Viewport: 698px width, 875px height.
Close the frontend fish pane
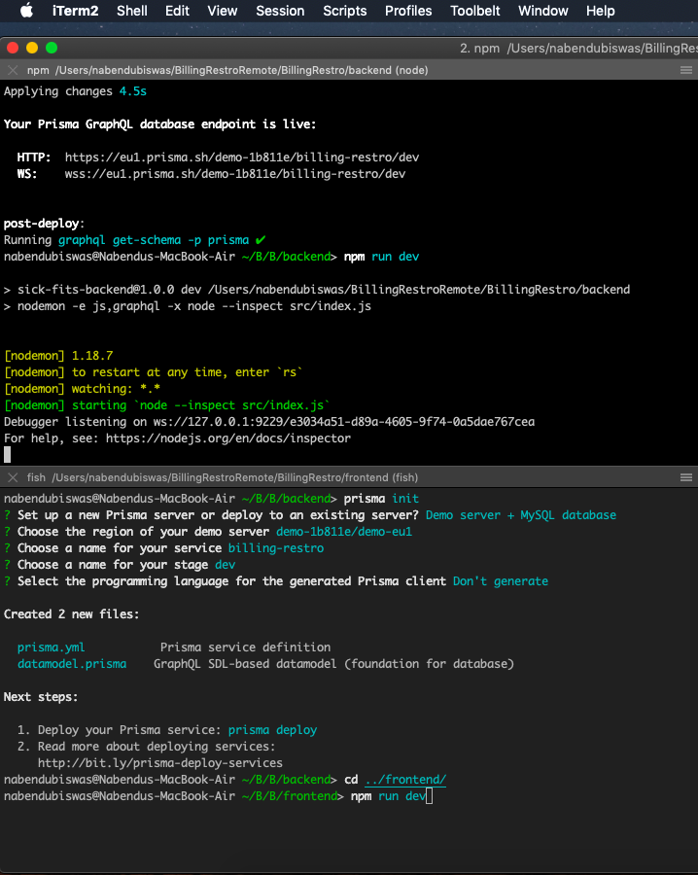(13, 477)
